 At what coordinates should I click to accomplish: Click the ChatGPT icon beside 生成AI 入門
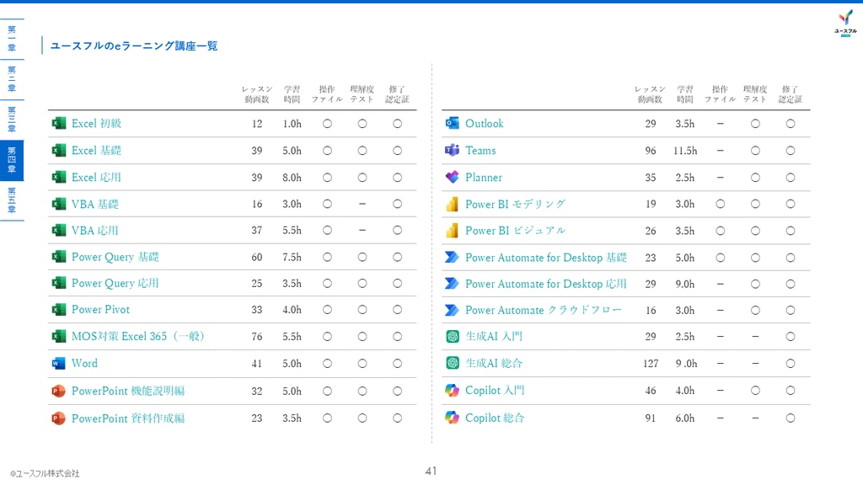point(452,337)
